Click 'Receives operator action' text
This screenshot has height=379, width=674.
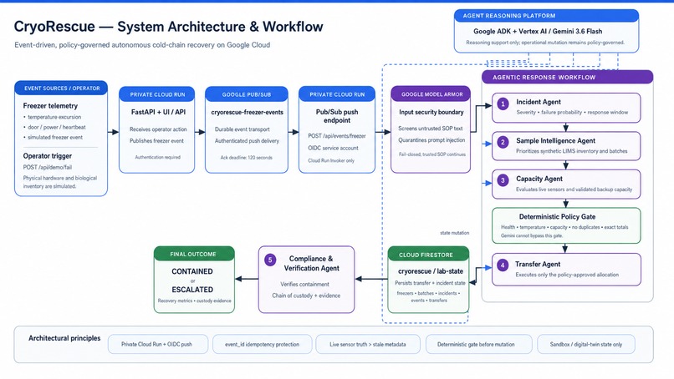(158, 129)
